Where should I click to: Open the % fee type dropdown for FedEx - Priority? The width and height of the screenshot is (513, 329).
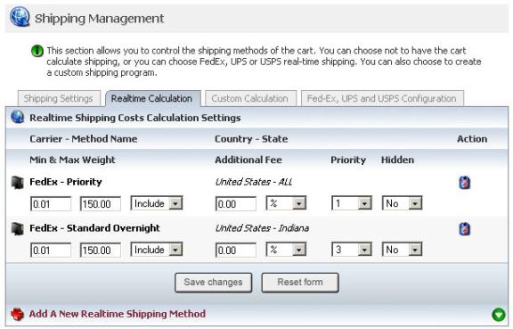point(286,203)
